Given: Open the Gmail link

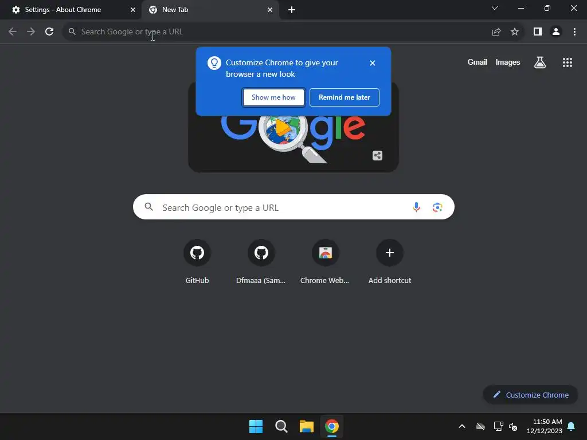Looking at the screenshot, I should (478, 62).
